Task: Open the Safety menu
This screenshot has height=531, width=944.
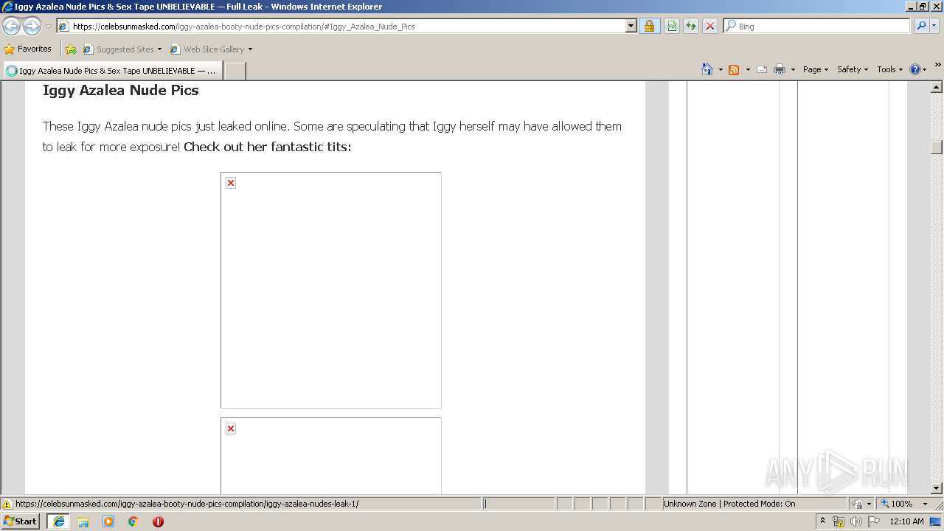Action: click(x=853, y=69)
